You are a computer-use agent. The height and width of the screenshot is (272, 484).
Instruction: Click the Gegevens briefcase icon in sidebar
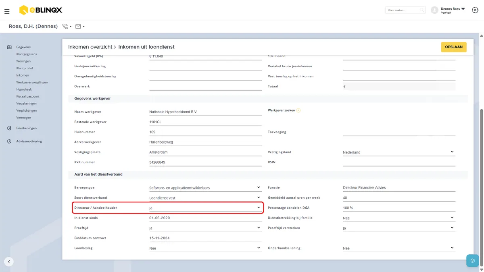tap(9, 47)
